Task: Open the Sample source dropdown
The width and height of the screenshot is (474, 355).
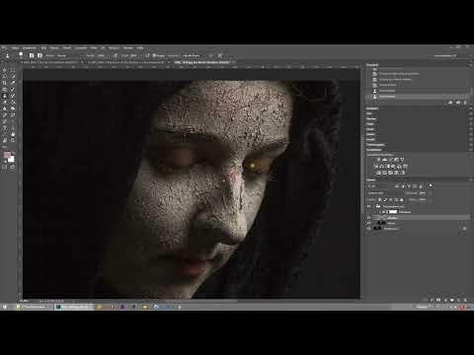Action: 192,55
